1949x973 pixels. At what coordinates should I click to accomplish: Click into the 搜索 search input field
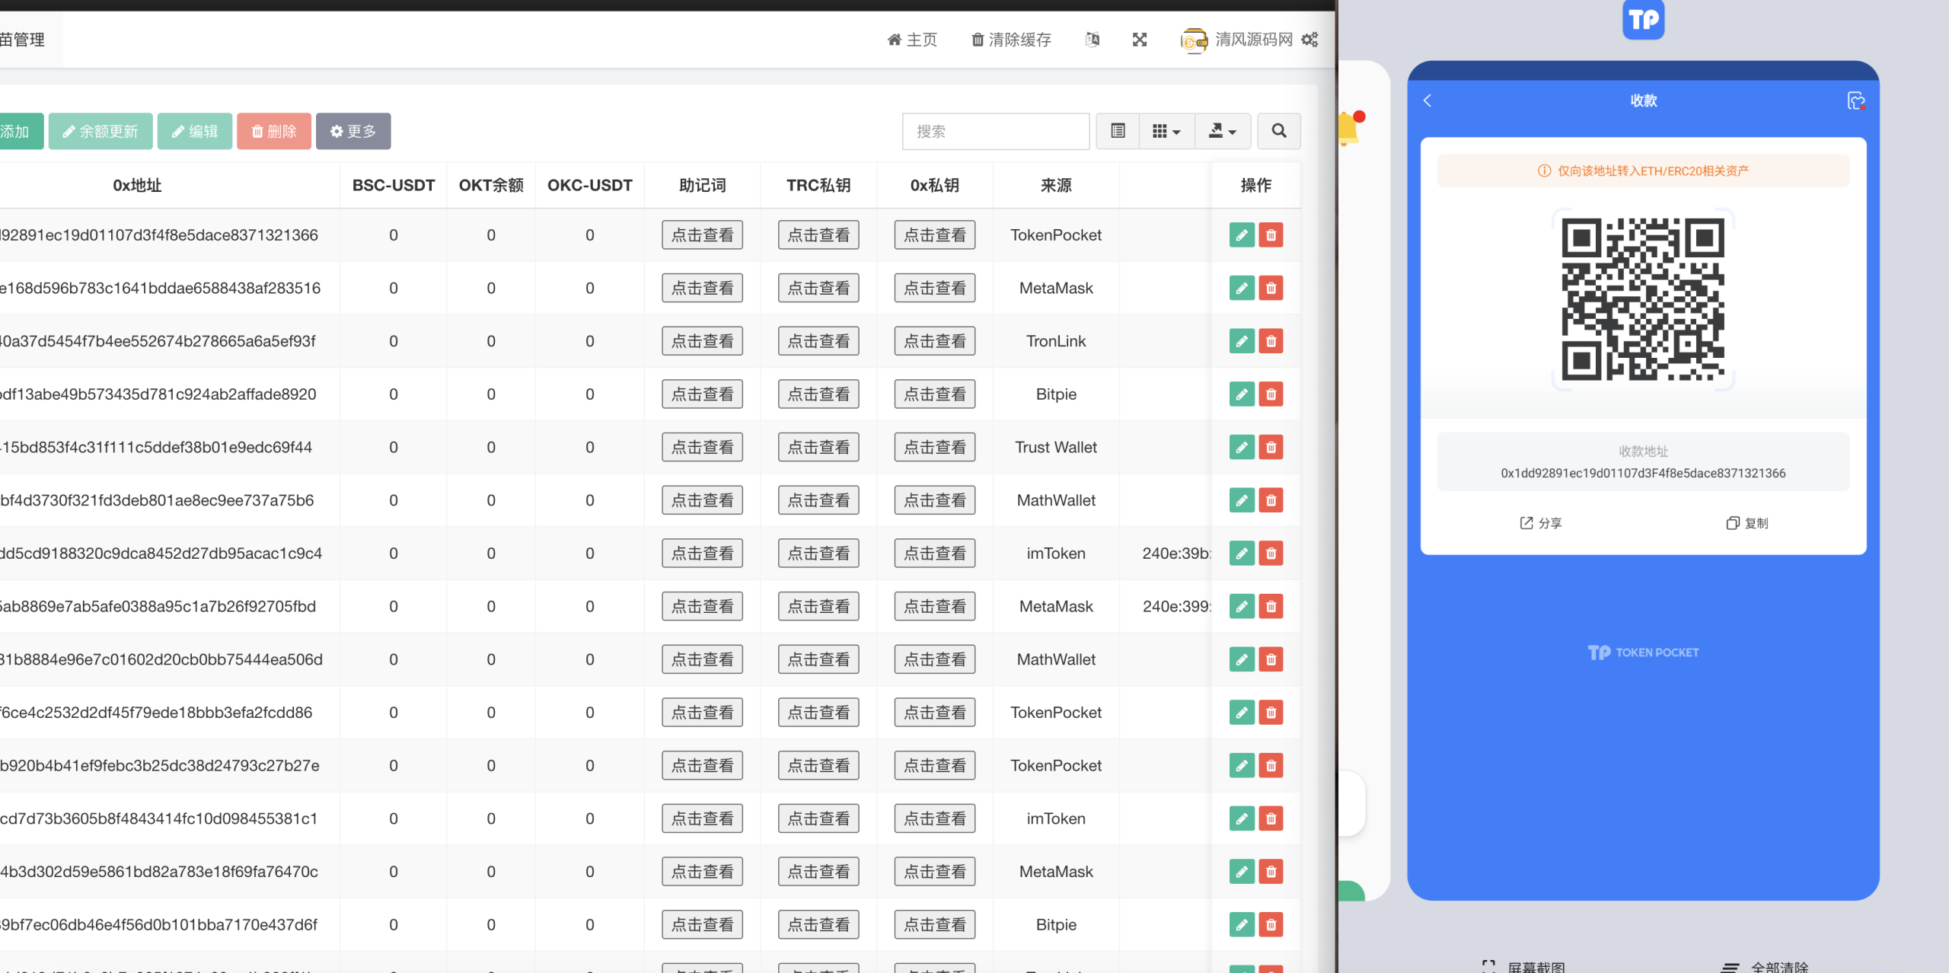995,131
